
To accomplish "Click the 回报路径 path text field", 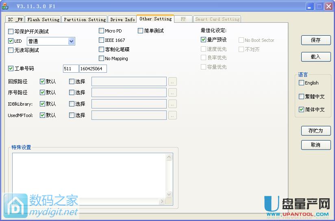I will pos(129,82).
